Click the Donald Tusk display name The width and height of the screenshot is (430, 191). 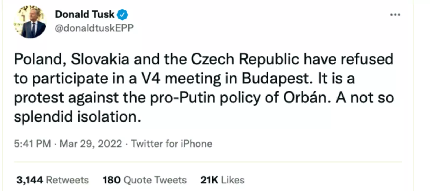coord(85,14)
